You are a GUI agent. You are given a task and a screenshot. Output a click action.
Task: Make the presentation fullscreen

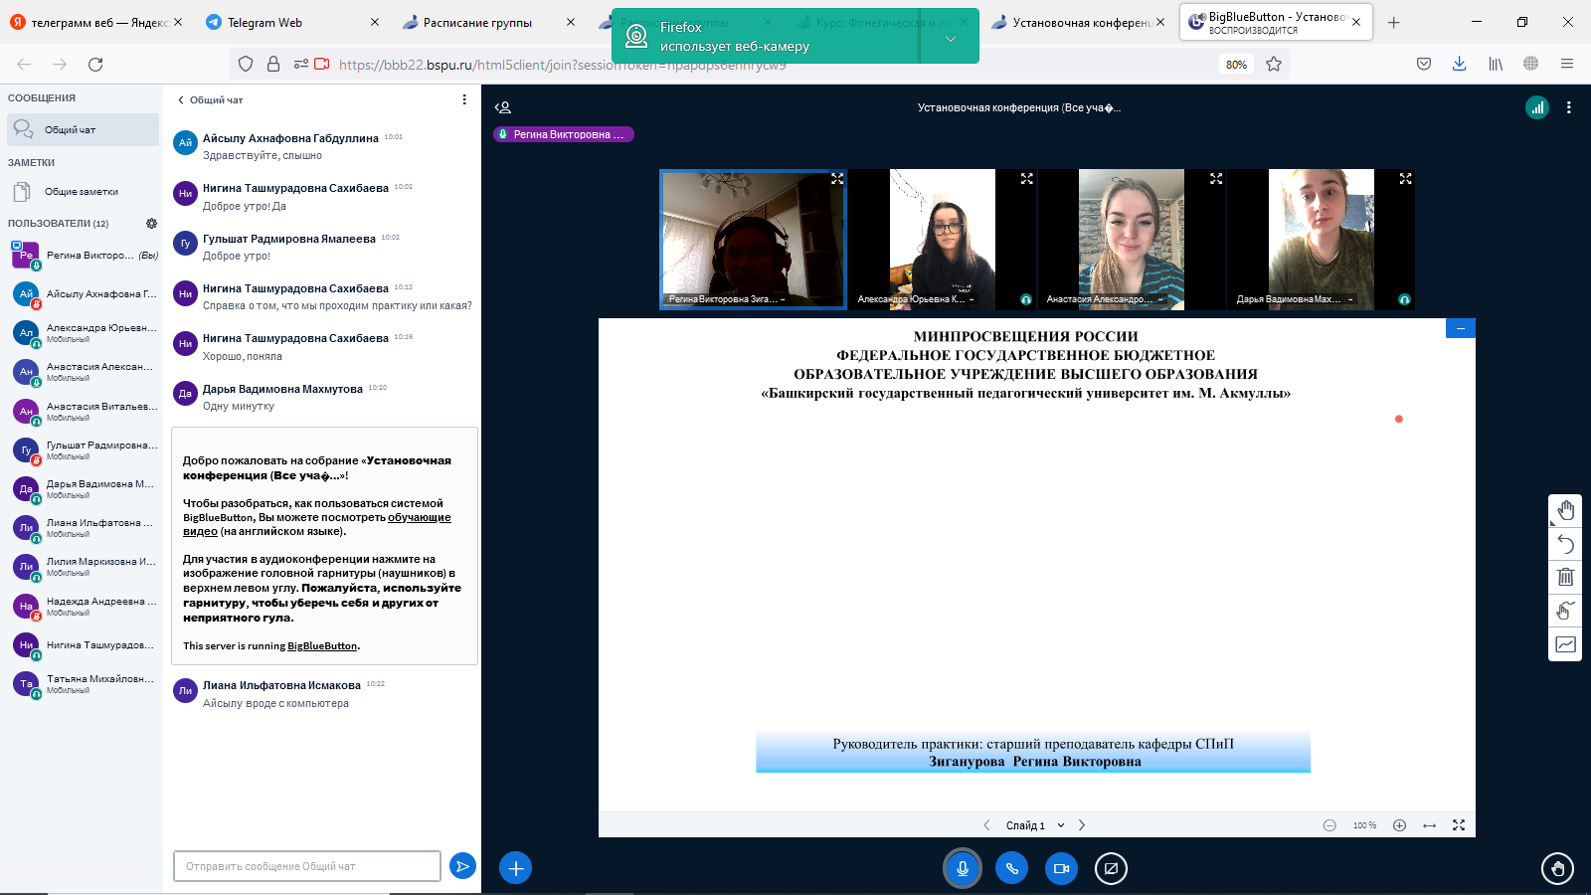[1459, 825]
